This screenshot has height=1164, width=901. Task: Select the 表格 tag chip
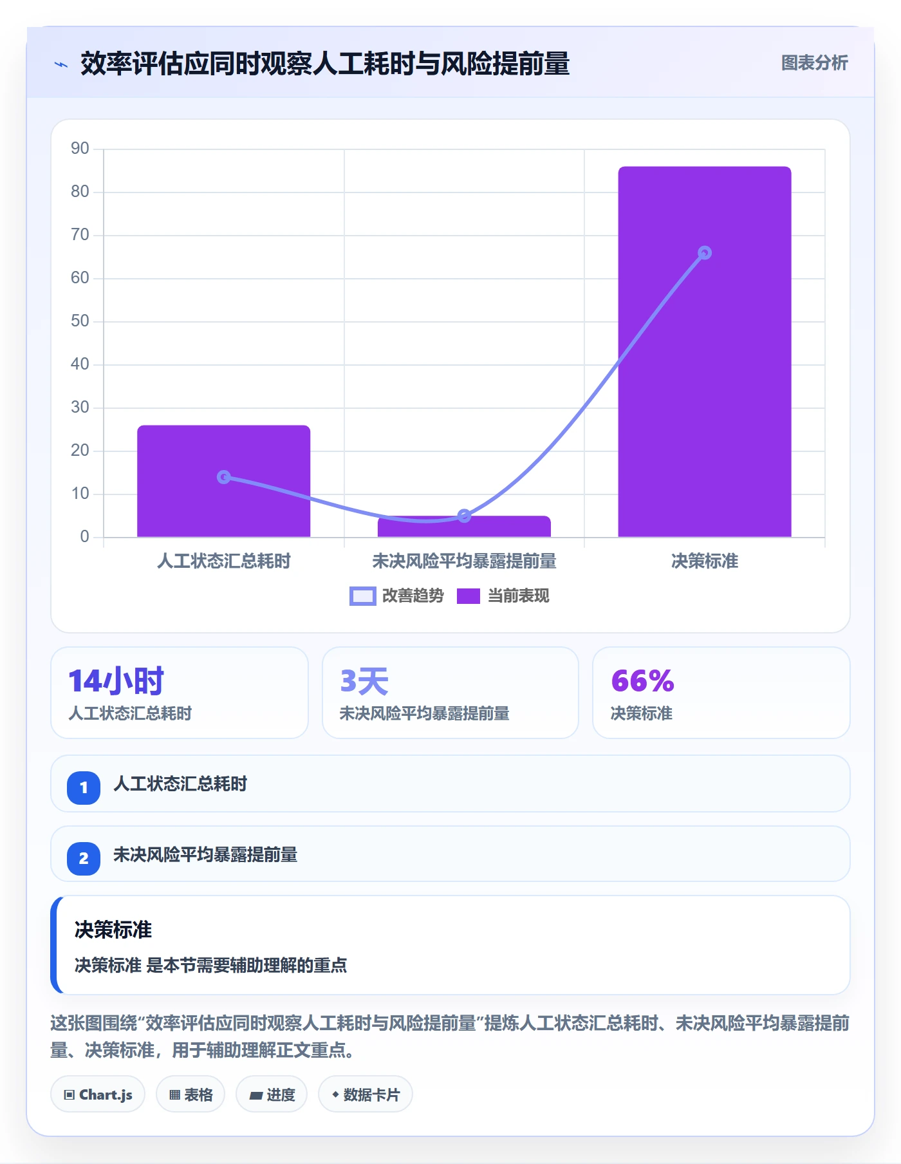pyautogui.click(x=190, y=1094)
